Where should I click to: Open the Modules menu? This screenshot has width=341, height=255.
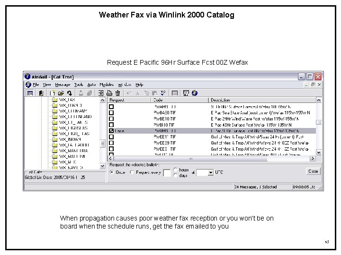coord(107,85)
